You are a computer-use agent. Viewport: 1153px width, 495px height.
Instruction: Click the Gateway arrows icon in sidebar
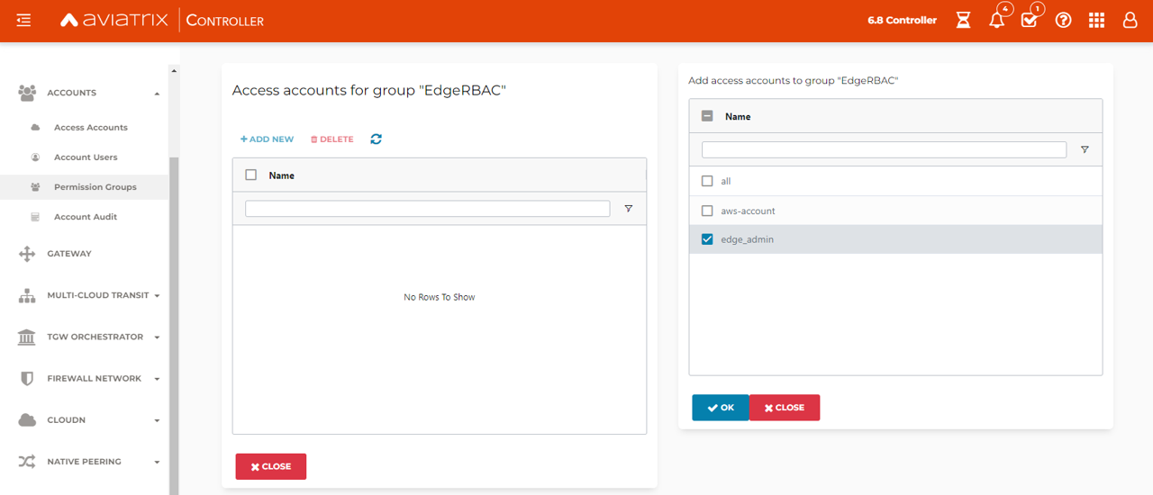[27, 254]
